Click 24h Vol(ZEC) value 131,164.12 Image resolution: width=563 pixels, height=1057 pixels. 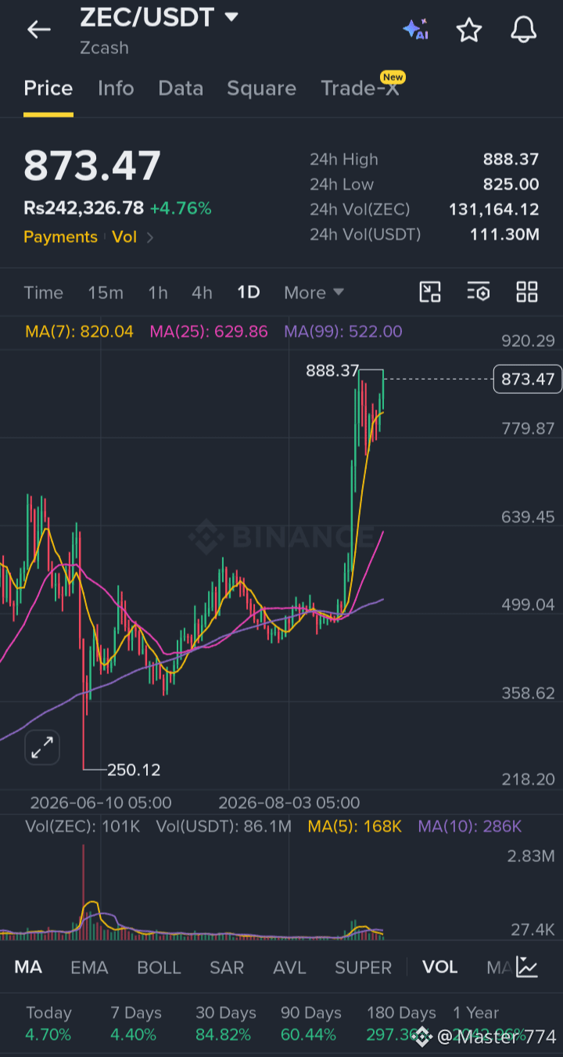coord(493,210)
